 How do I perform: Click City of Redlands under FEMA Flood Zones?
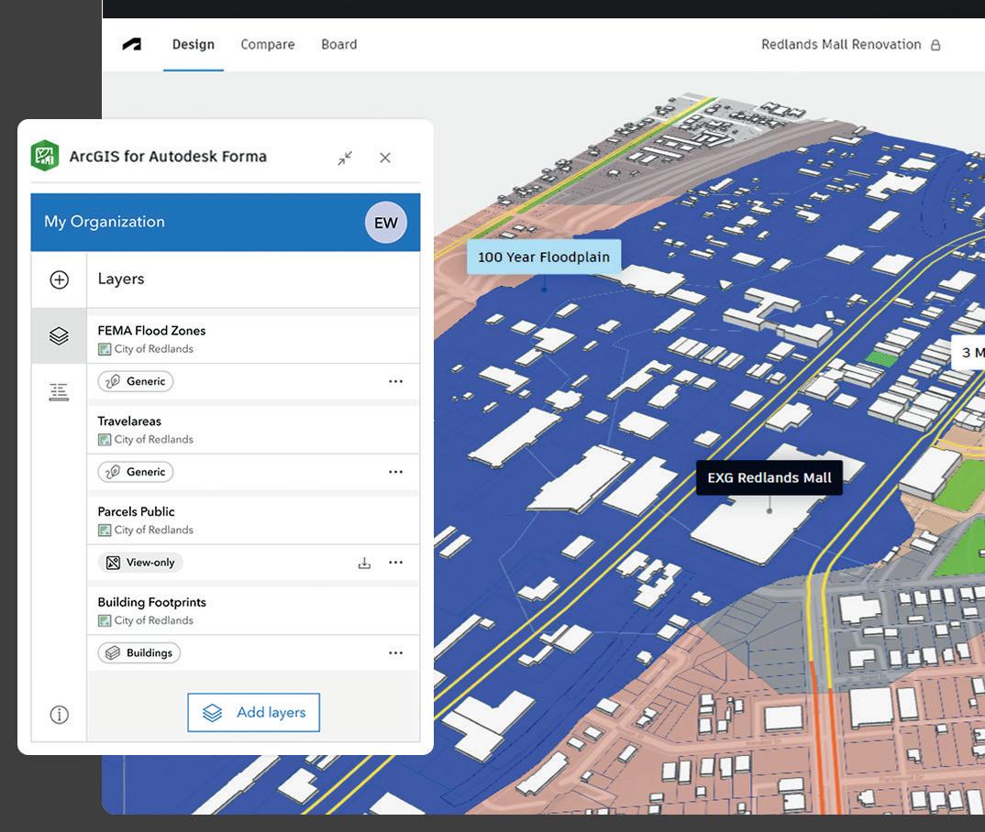pos(154,349)
